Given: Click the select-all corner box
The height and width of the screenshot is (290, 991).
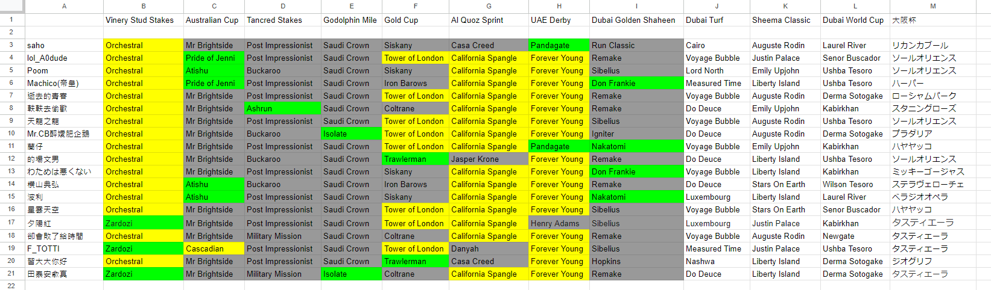Looking at the screenshot, I should point(12,6).
